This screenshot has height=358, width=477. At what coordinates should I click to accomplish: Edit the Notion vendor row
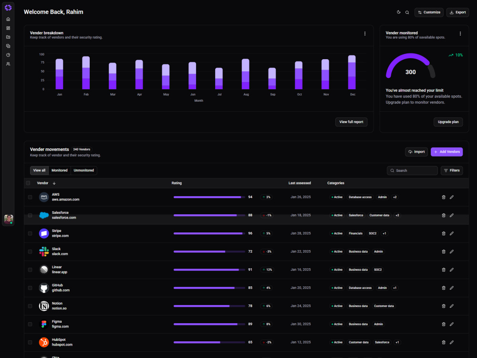tap(452, 306)
